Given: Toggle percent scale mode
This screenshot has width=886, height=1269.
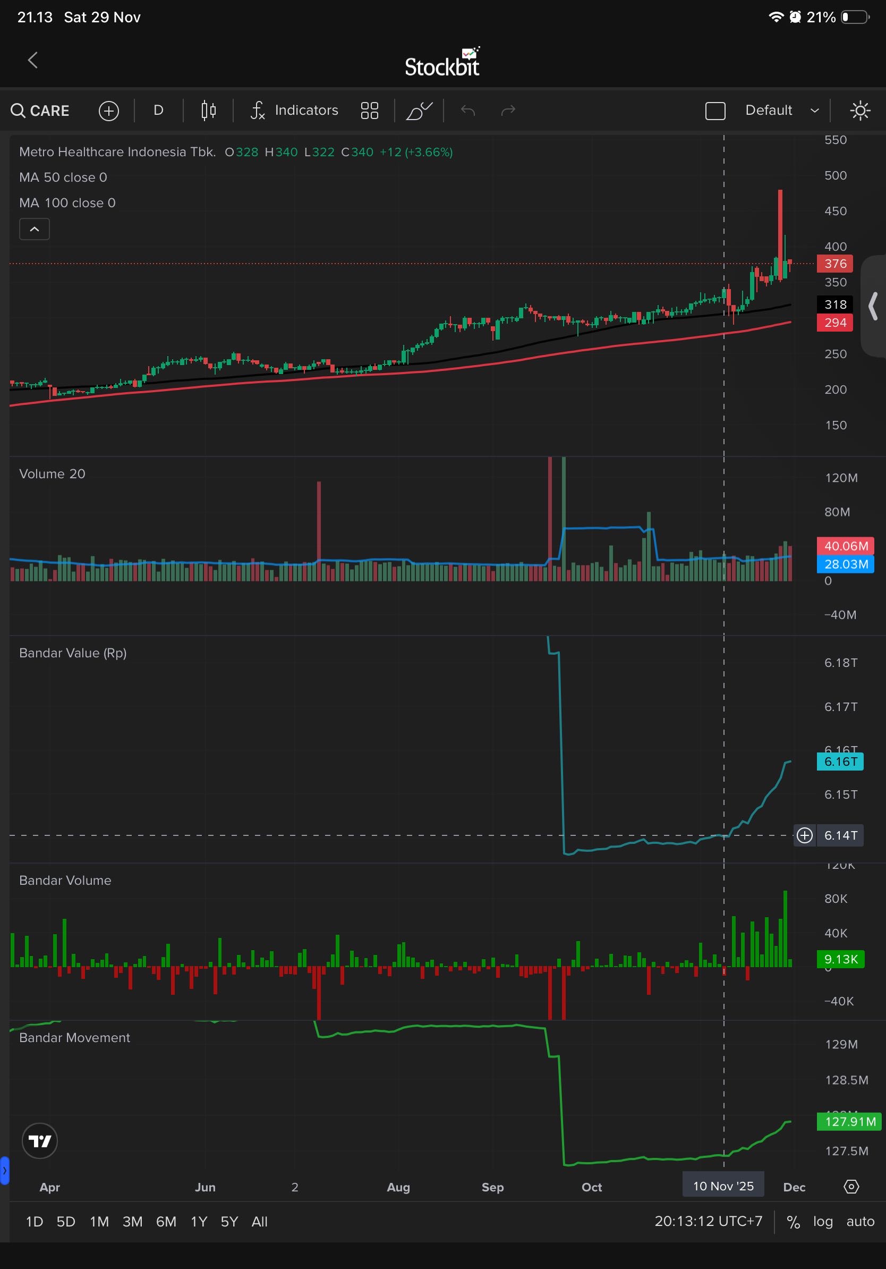Looking at the screenshot, I should coord(793,1222).
